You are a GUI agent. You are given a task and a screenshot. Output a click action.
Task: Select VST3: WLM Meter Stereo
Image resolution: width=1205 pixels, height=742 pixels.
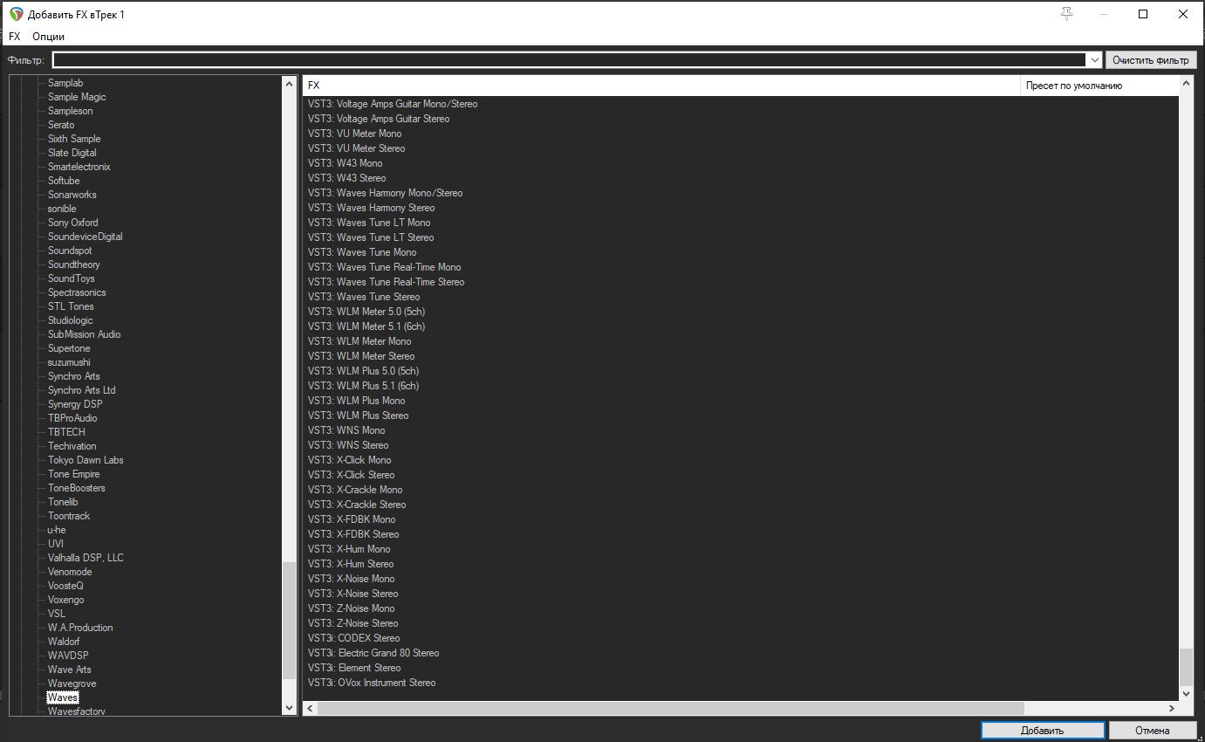(x=361, y=356)
